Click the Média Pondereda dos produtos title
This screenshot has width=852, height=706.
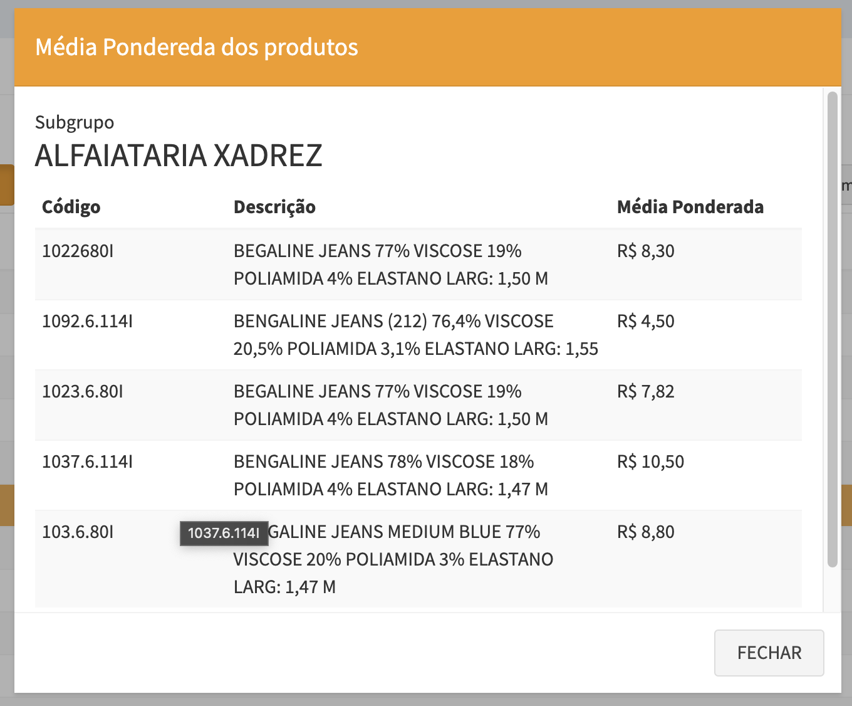tap(196, 47)
